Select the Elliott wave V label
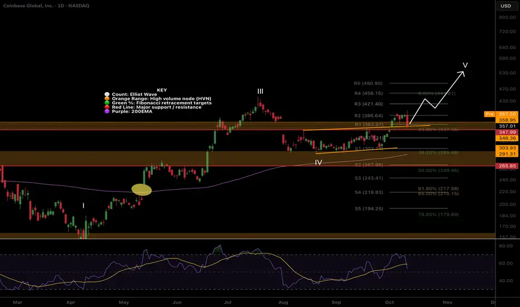The width and height of the screenshot is (520, 307). (x=465, y=65)
